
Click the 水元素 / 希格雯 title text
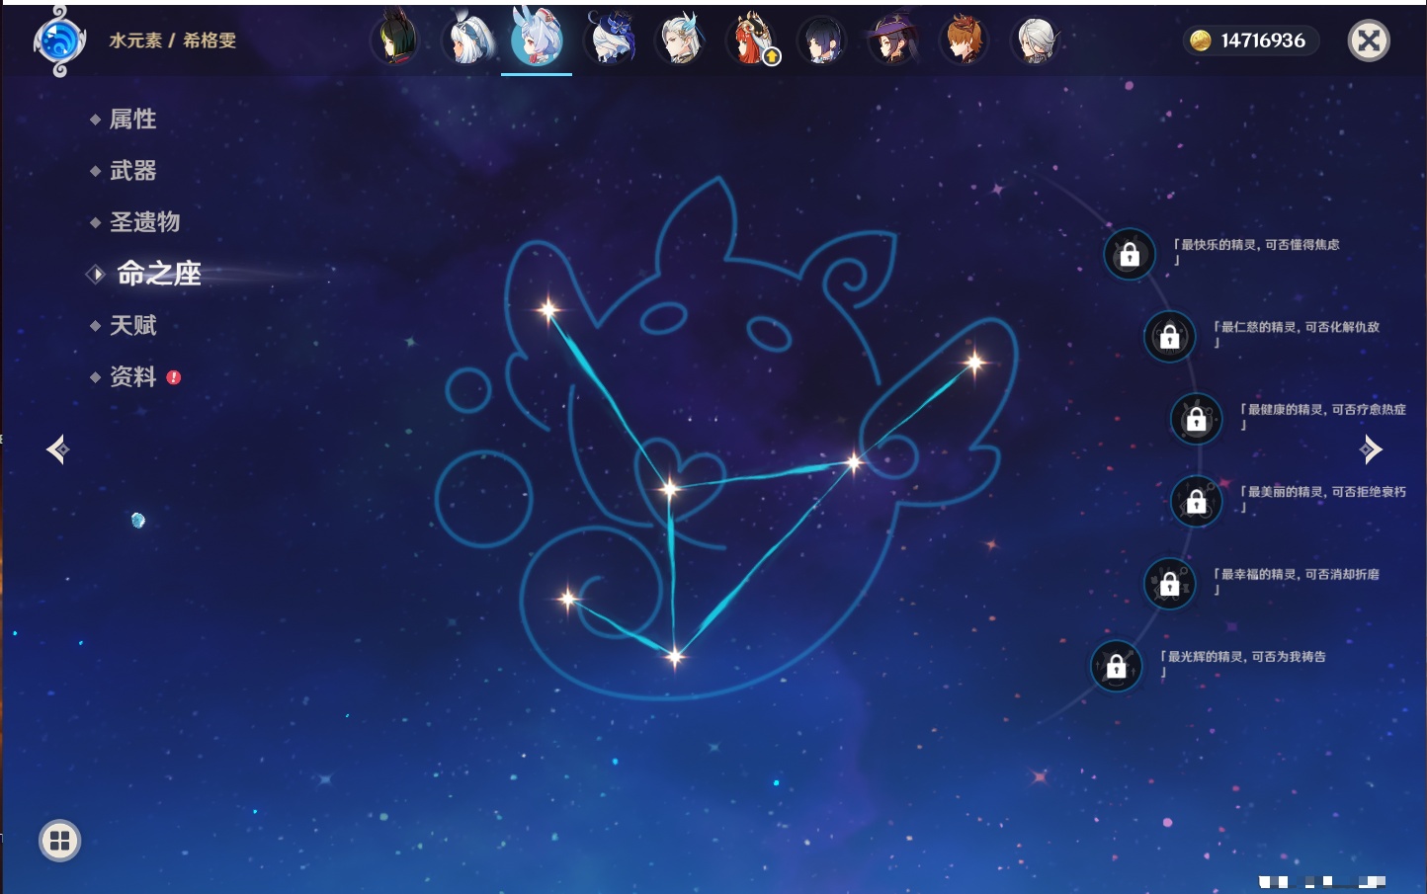[173, 41]
